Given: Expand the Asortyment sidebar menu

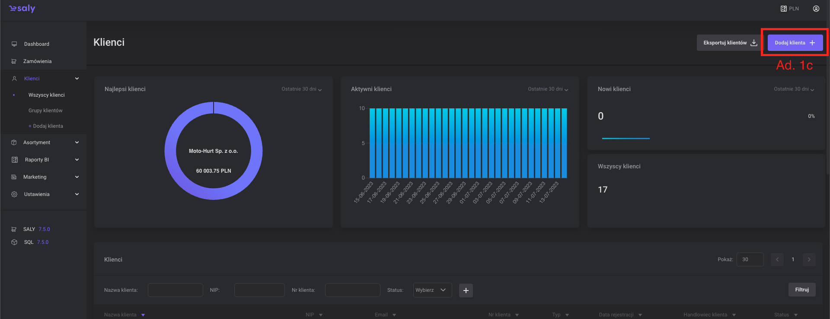Looking at the screenshot, I should point(77,142).
